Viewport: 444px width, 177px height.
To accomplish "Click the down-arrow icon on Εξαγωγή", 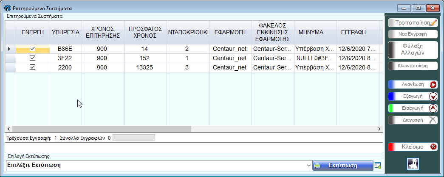I will 433,96.
